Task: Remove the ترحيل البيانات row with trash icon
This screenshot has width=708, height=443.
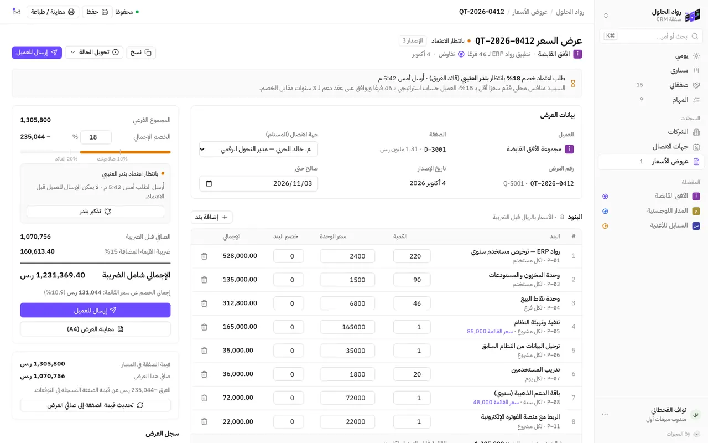Action: [x=204, y=351]
